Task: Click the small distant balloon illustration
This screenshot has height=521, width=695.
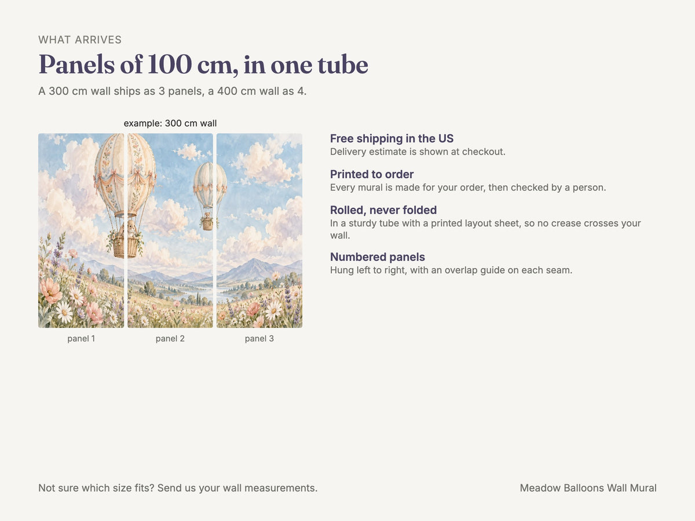Action: [210, 196]
